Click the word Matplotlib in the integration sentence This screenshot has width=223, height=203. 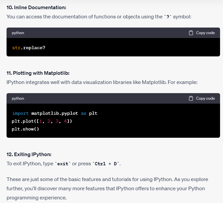154,82
